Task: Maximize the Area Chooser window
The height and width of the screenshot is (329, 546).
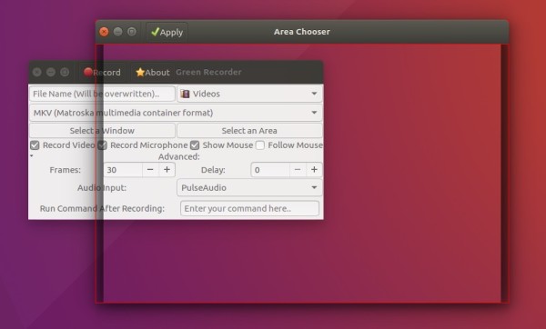Action: tap(132, 32)
